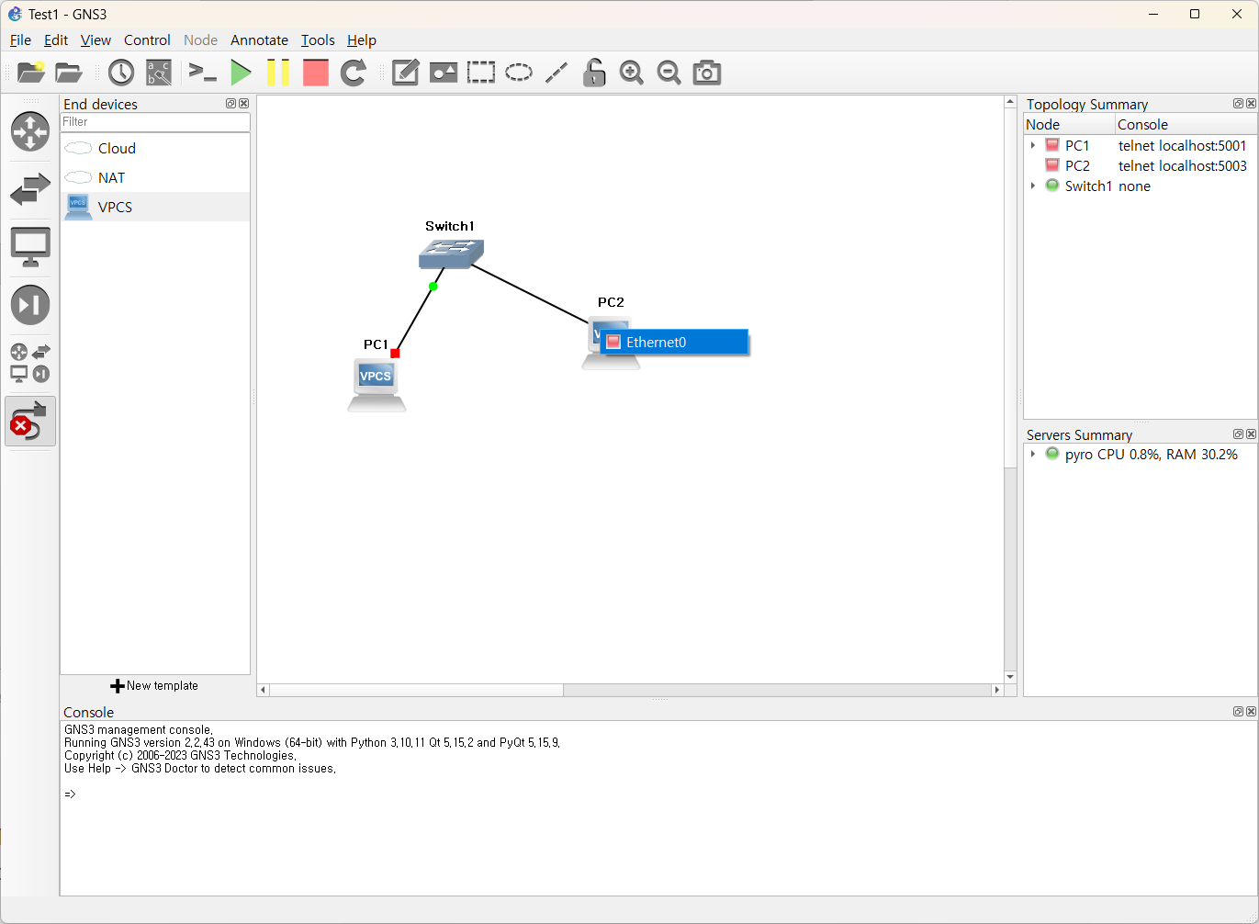Stop all nodes with red square button
Screen dimensions: 1259x924
[x=316, y=73]
